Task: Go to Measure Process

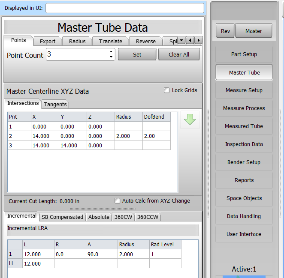Action: pos(244,108)
